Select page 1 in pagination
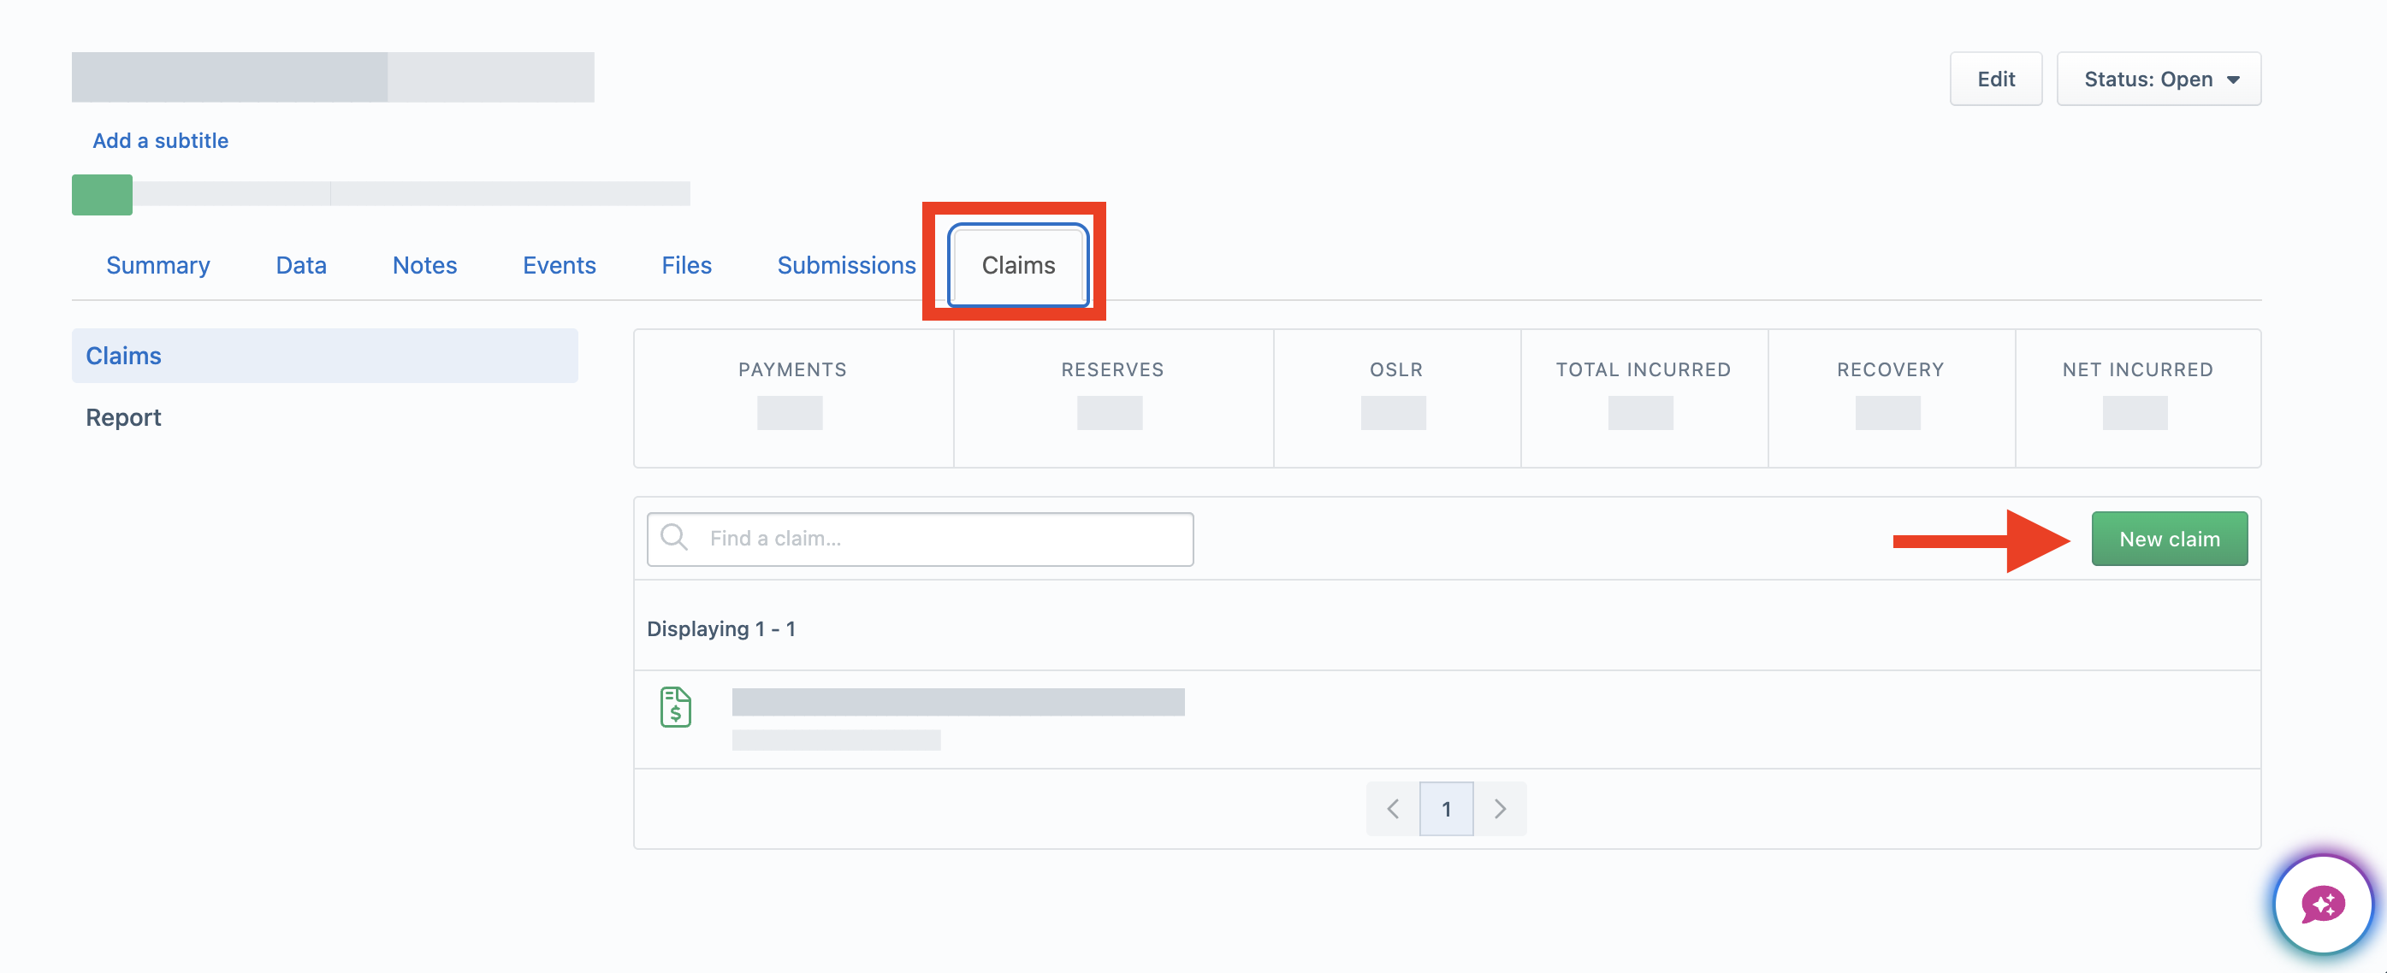 [x=1447, y=809]
